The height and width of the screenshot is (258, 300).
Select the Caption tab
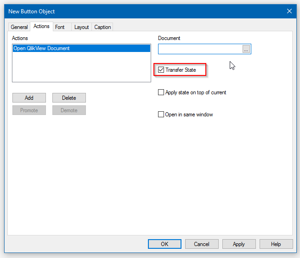102,27
